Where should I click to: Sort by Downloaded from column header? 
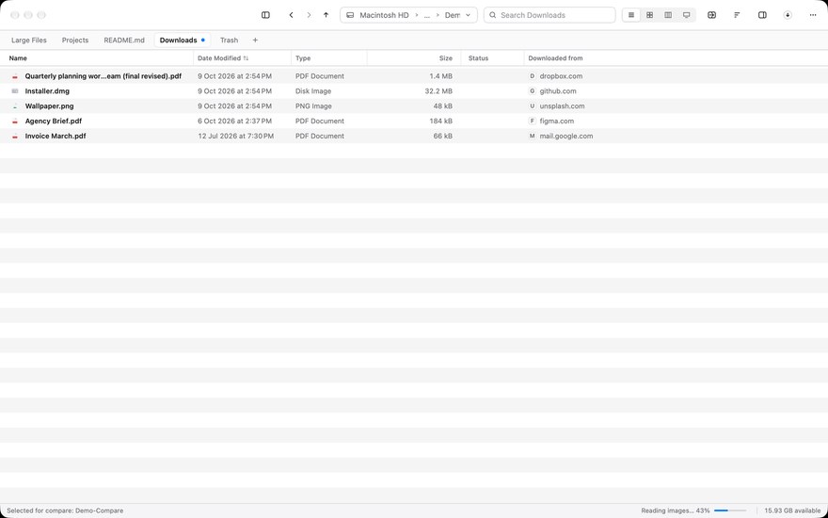[555, 58]
